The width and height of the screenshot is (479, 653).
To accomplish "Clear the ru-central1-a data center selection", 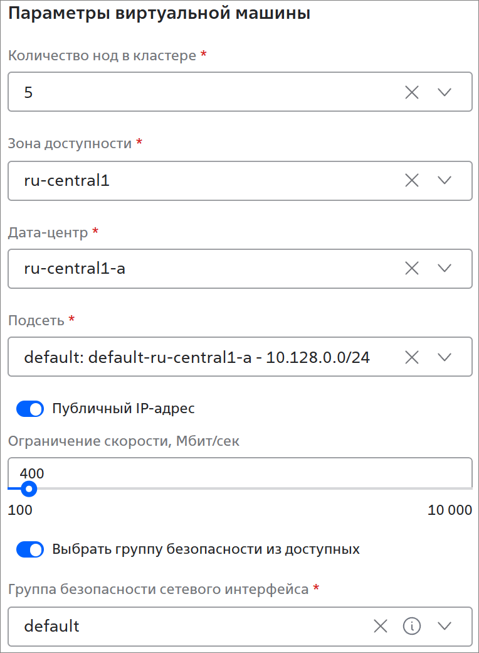I will (x=412, y=268).
